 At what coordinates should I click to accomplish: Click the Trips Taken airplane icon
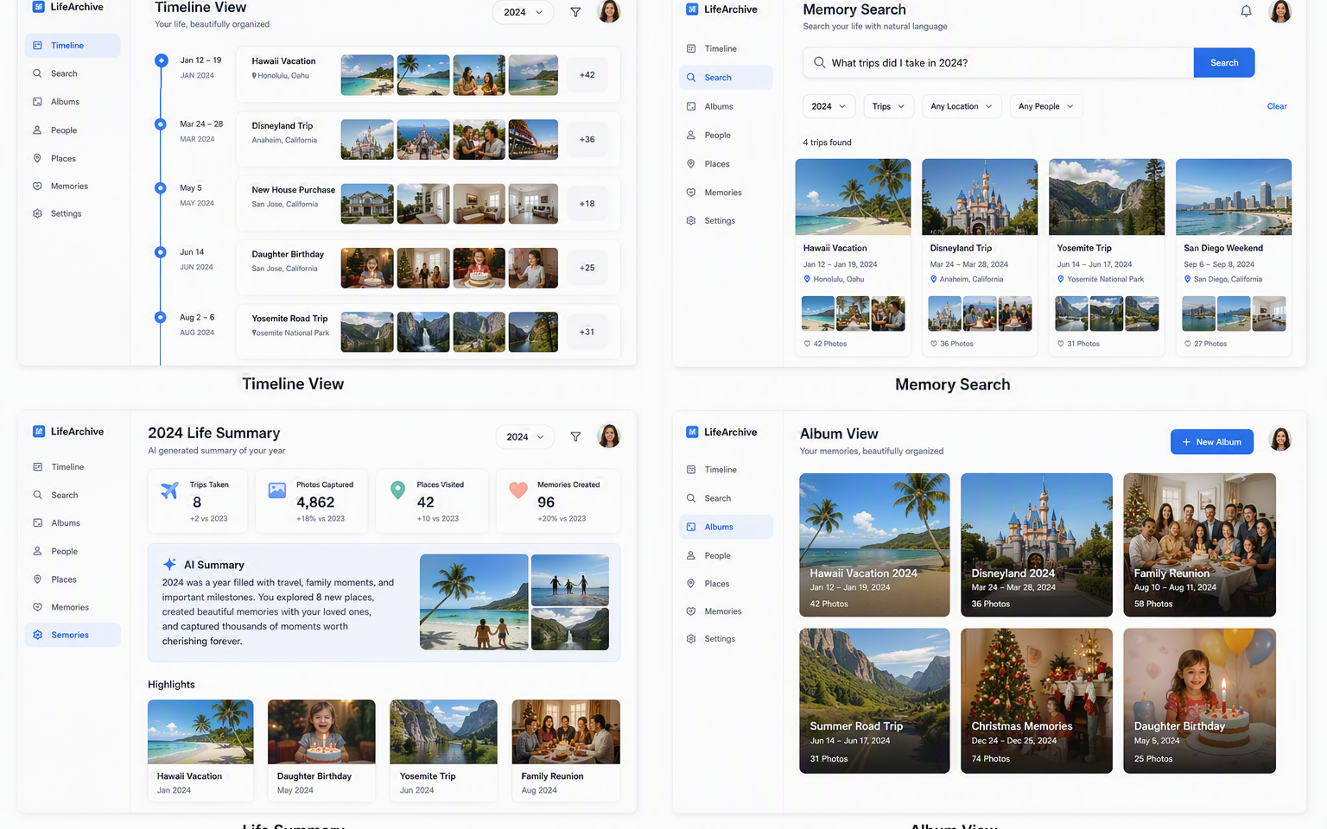click(170, 490)
